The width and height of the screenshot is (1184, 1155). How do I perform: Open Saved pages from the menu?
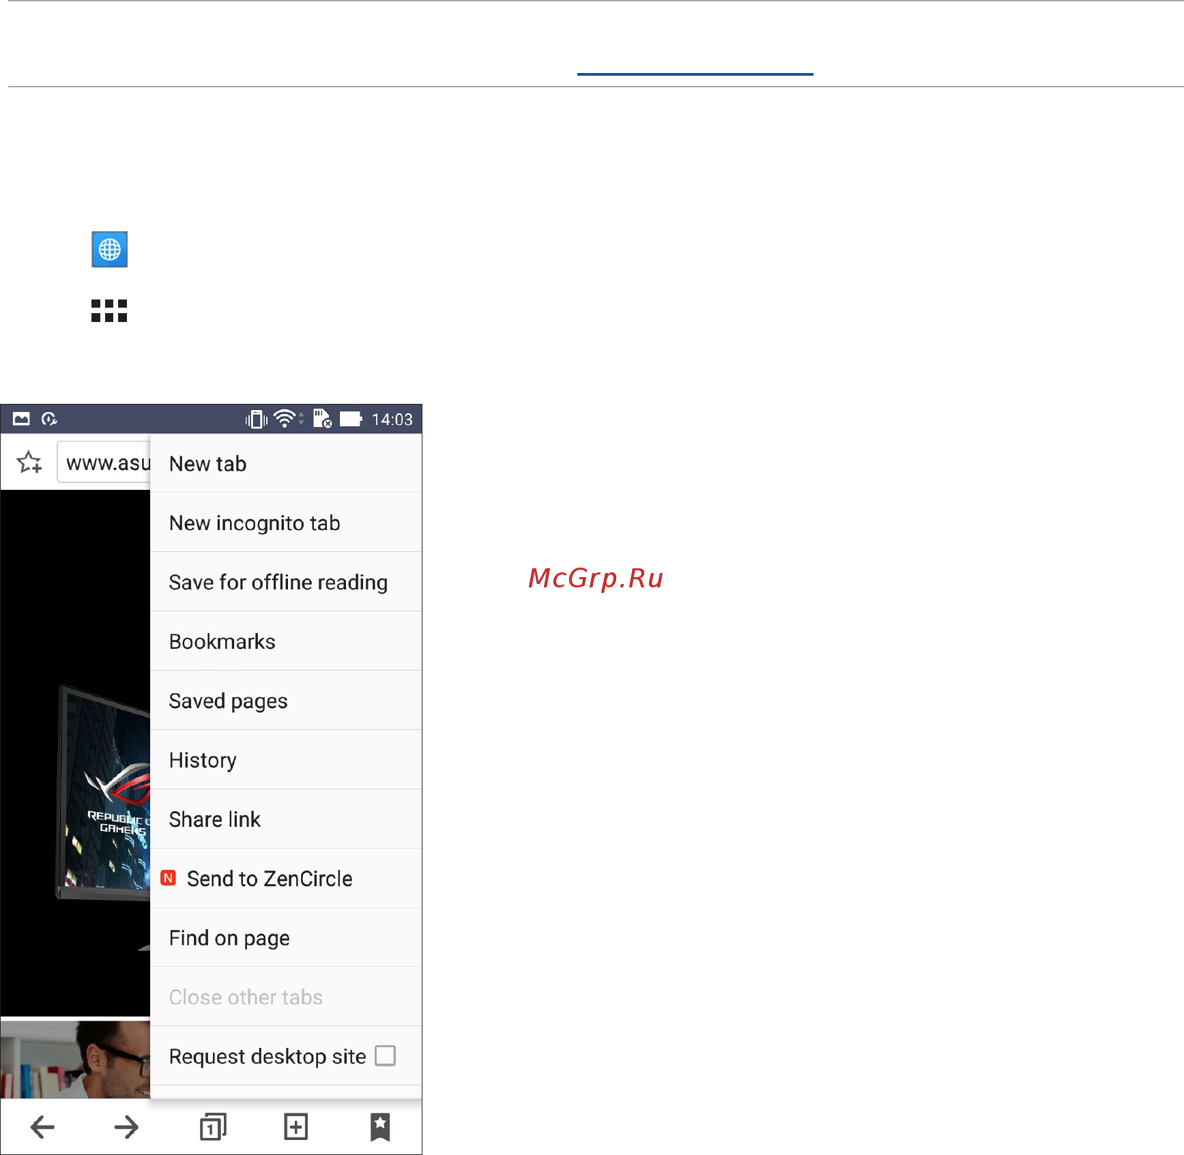click(286, 701)
